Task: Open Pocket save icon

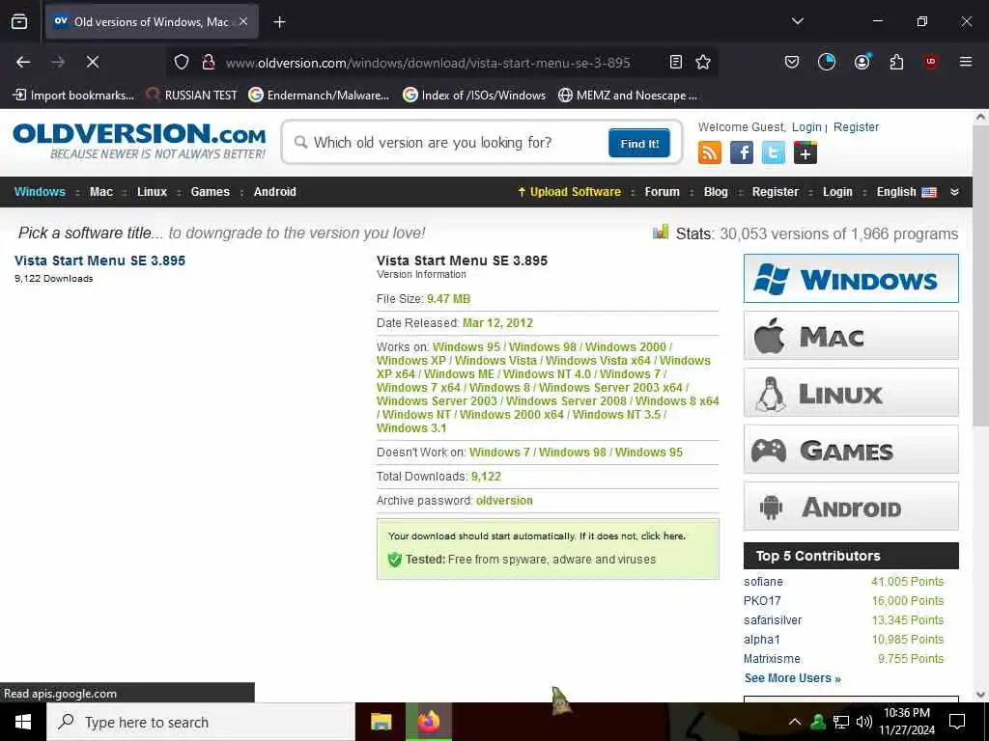Action: tap(792, 62)
